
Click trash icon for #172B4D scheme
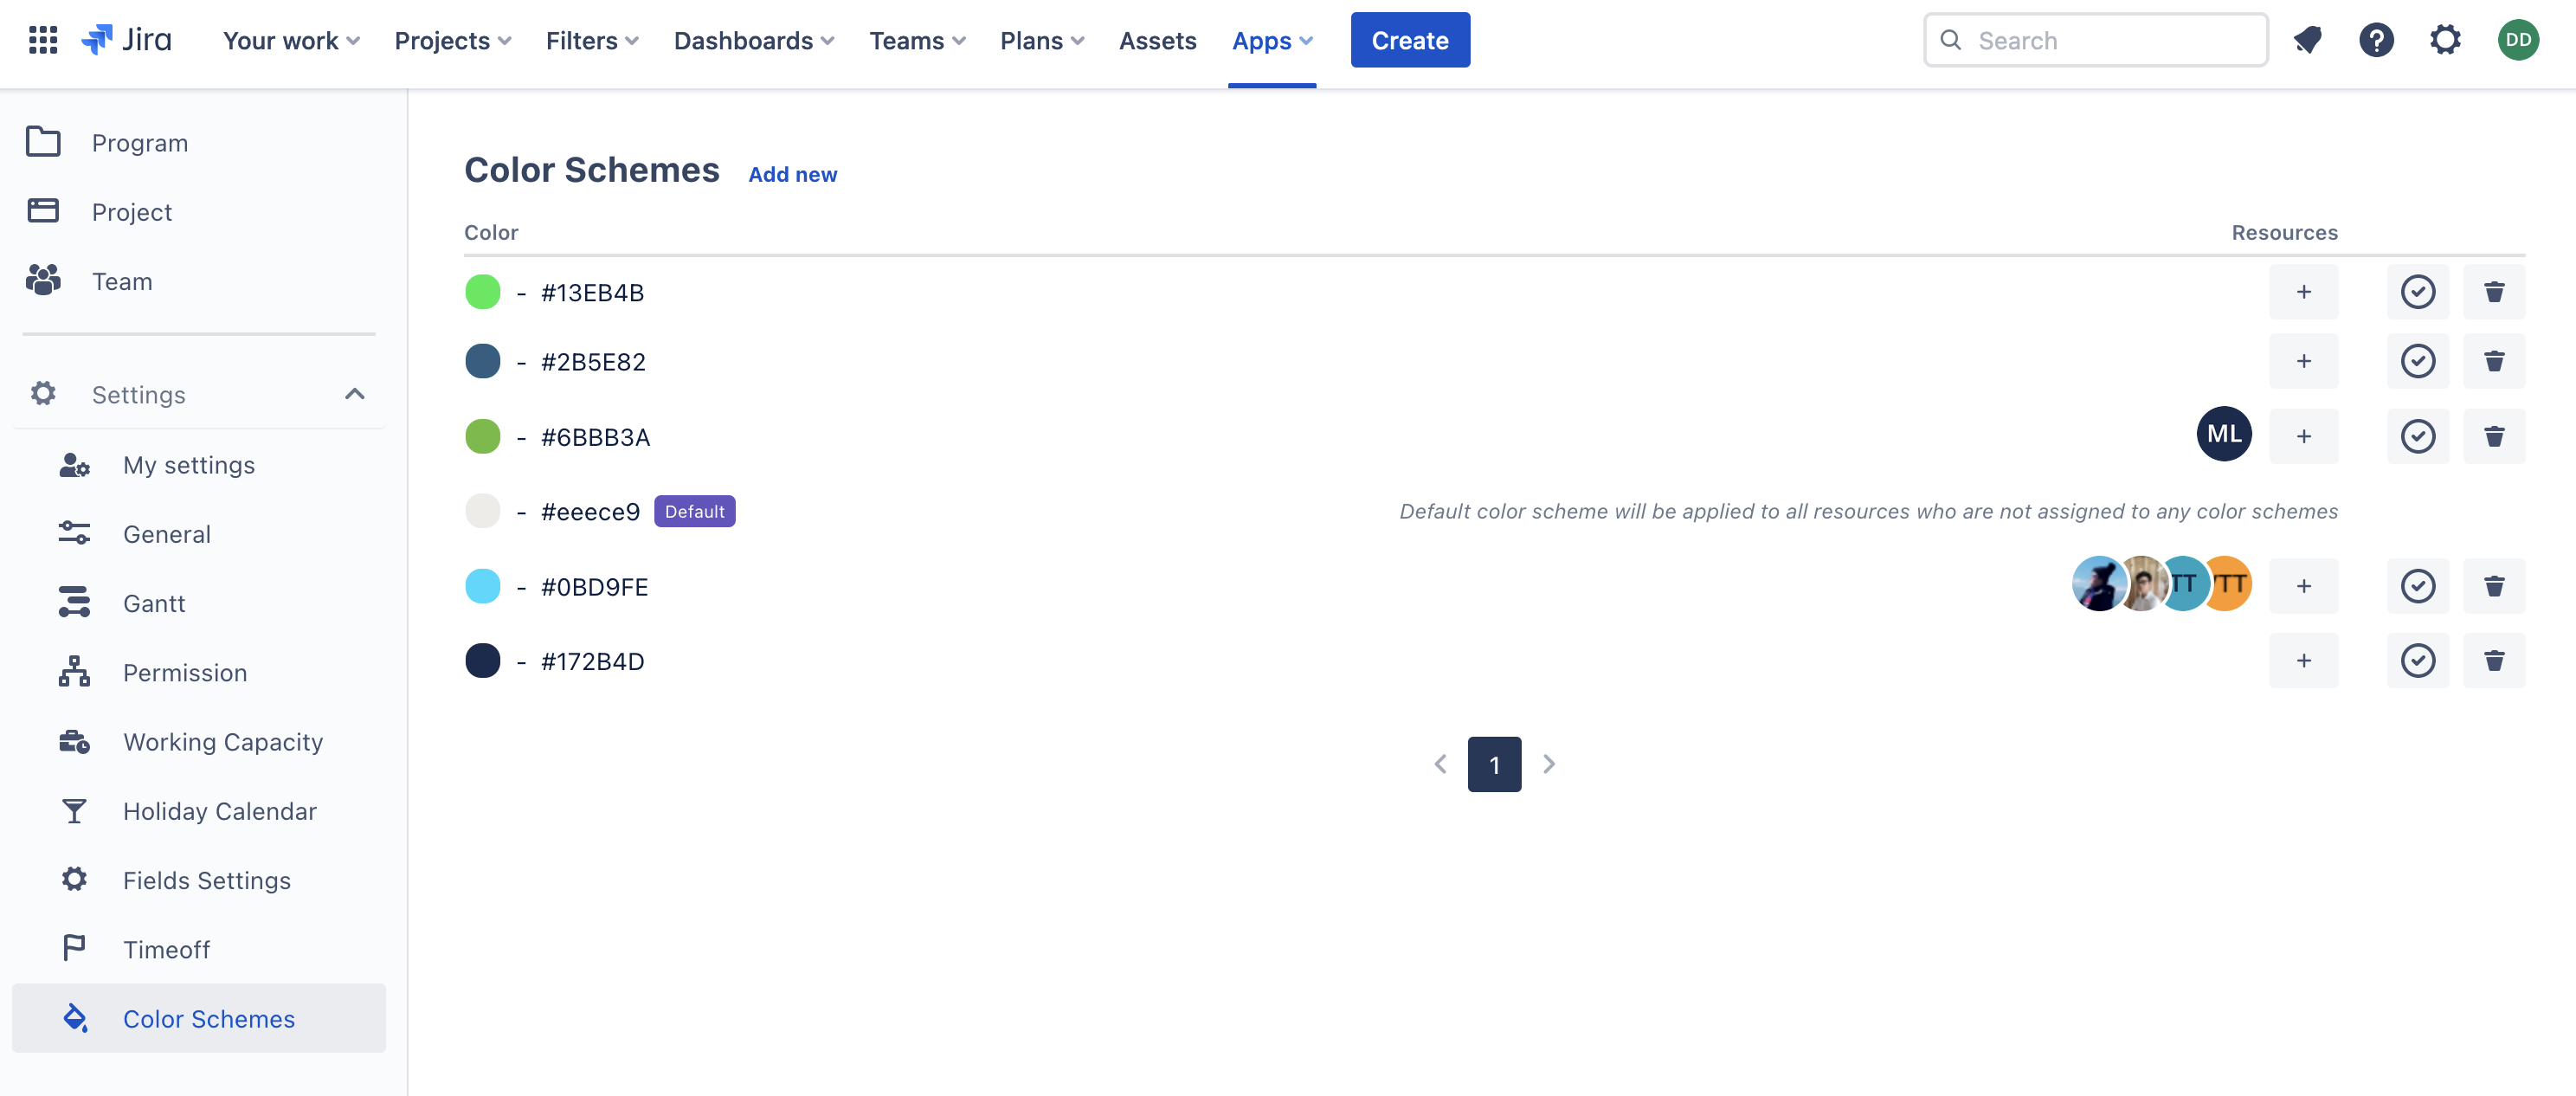2493,660
